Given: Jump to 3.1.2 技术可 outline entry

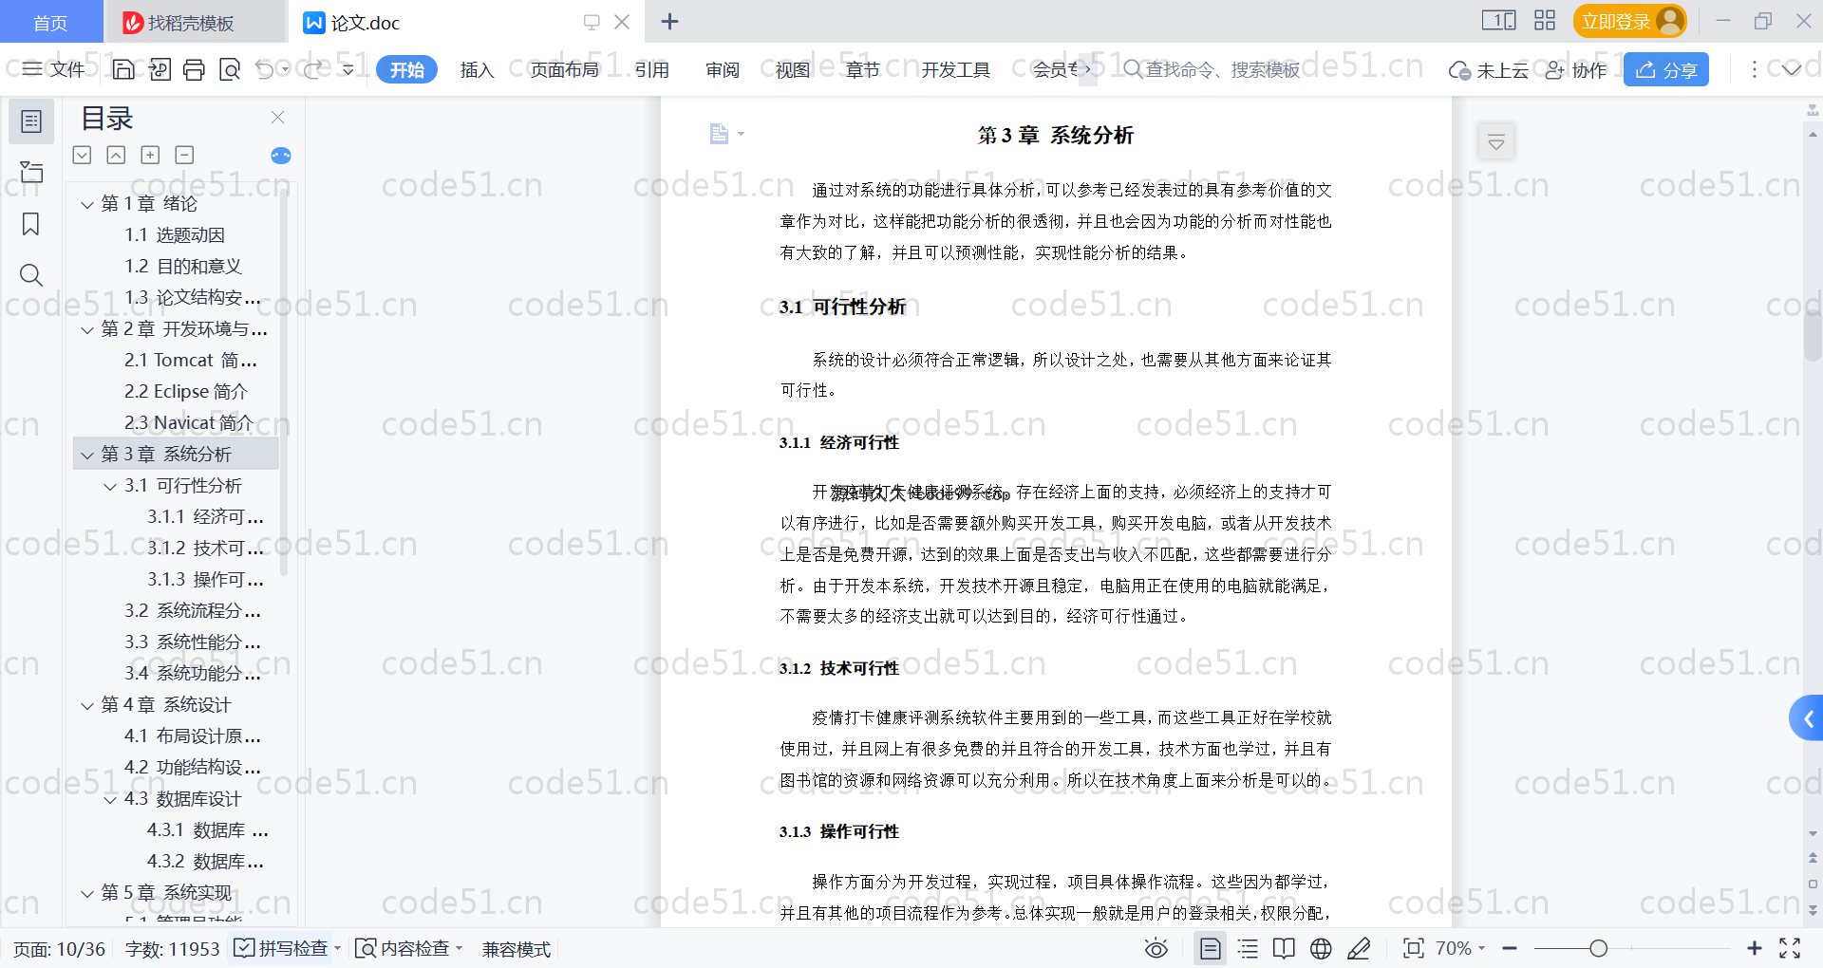Looking at the screenshot, I should (x=205, y=548).
